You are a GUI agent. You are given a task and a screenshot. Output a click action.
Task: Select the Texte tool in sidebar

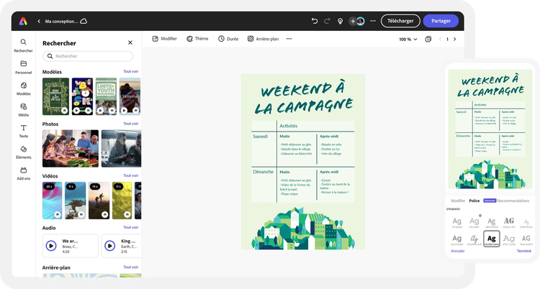pos(24,131)
